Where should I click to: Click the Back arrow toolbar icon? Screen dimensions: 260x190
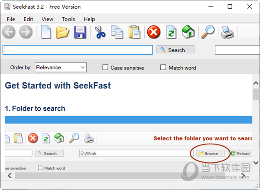9,32
